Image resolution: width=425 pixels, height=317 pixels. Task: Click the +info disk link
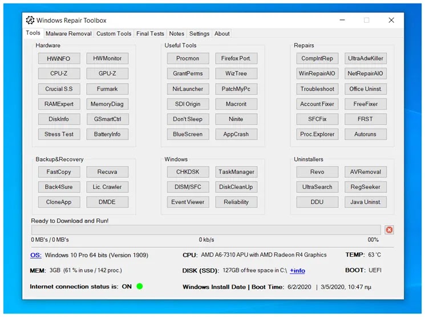pyautogui.click(x=297, y=270)
